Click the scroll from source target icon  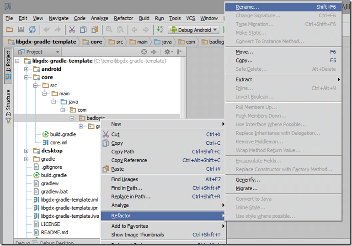pos(144,52)
